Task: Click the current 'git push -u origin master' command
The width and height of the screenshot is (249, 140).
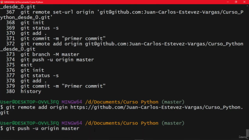Action: click(x=42, y=128)
